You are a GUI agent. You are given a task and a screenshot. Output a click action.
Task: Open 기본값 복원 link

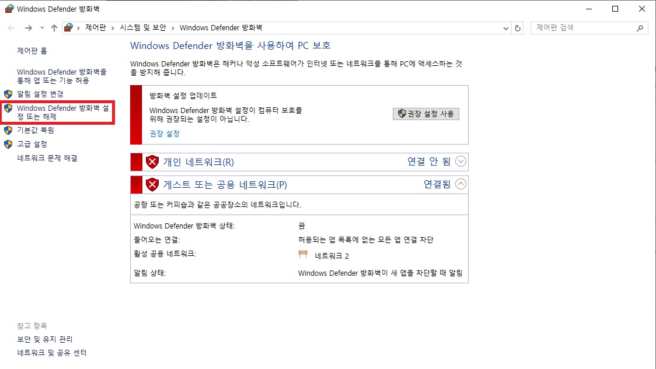tap(36, 130)
